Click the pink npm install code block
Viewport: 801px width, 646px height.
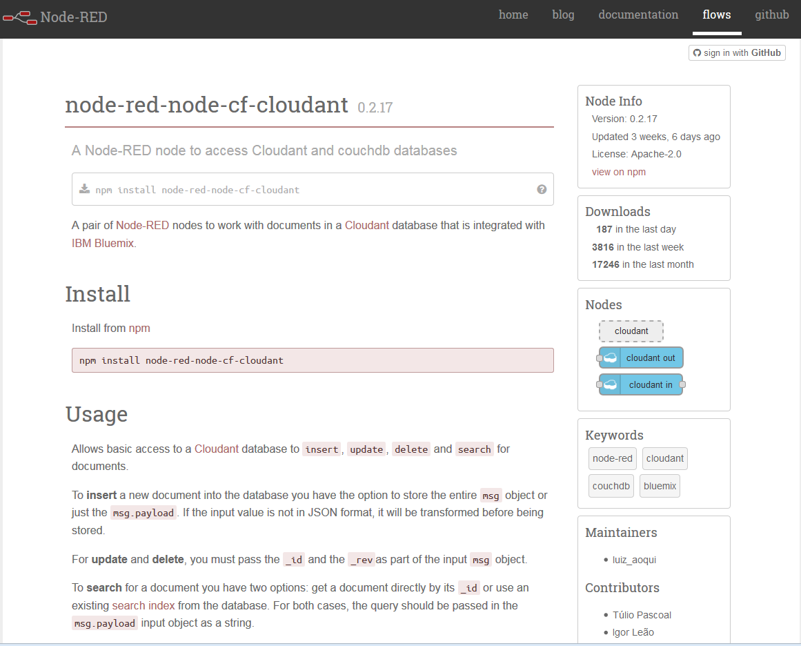(313, 360)
